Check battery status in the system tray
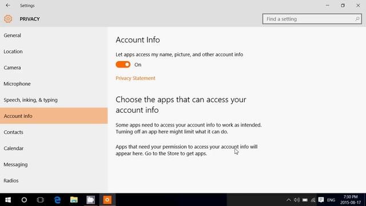366x206 pixels. [x=305, y=200]
